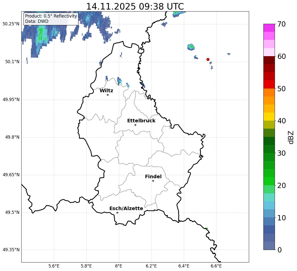Click the 49.35°N latitude label
The image size is (297, 271).
pyautogui.click(x=11, y=250)
